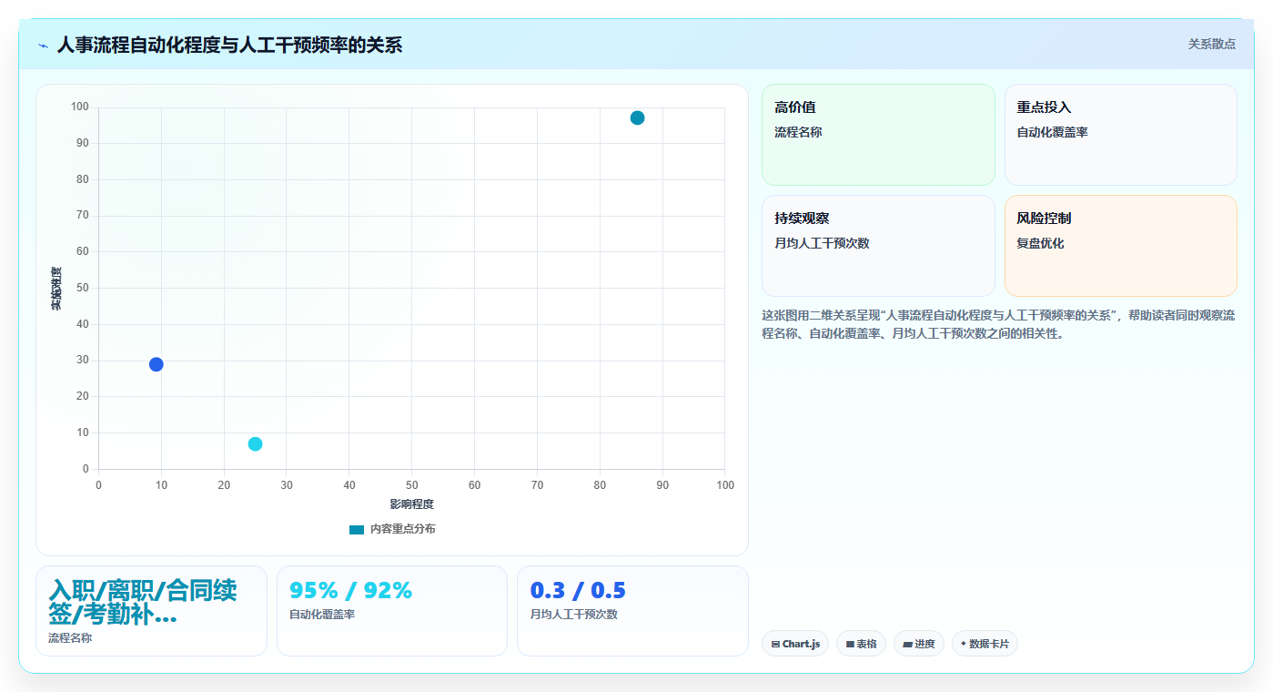The width and height of the screenshot is (1273, 692).
Task: Click the 关系散点 label in the header
Action: coord(1211,44)
